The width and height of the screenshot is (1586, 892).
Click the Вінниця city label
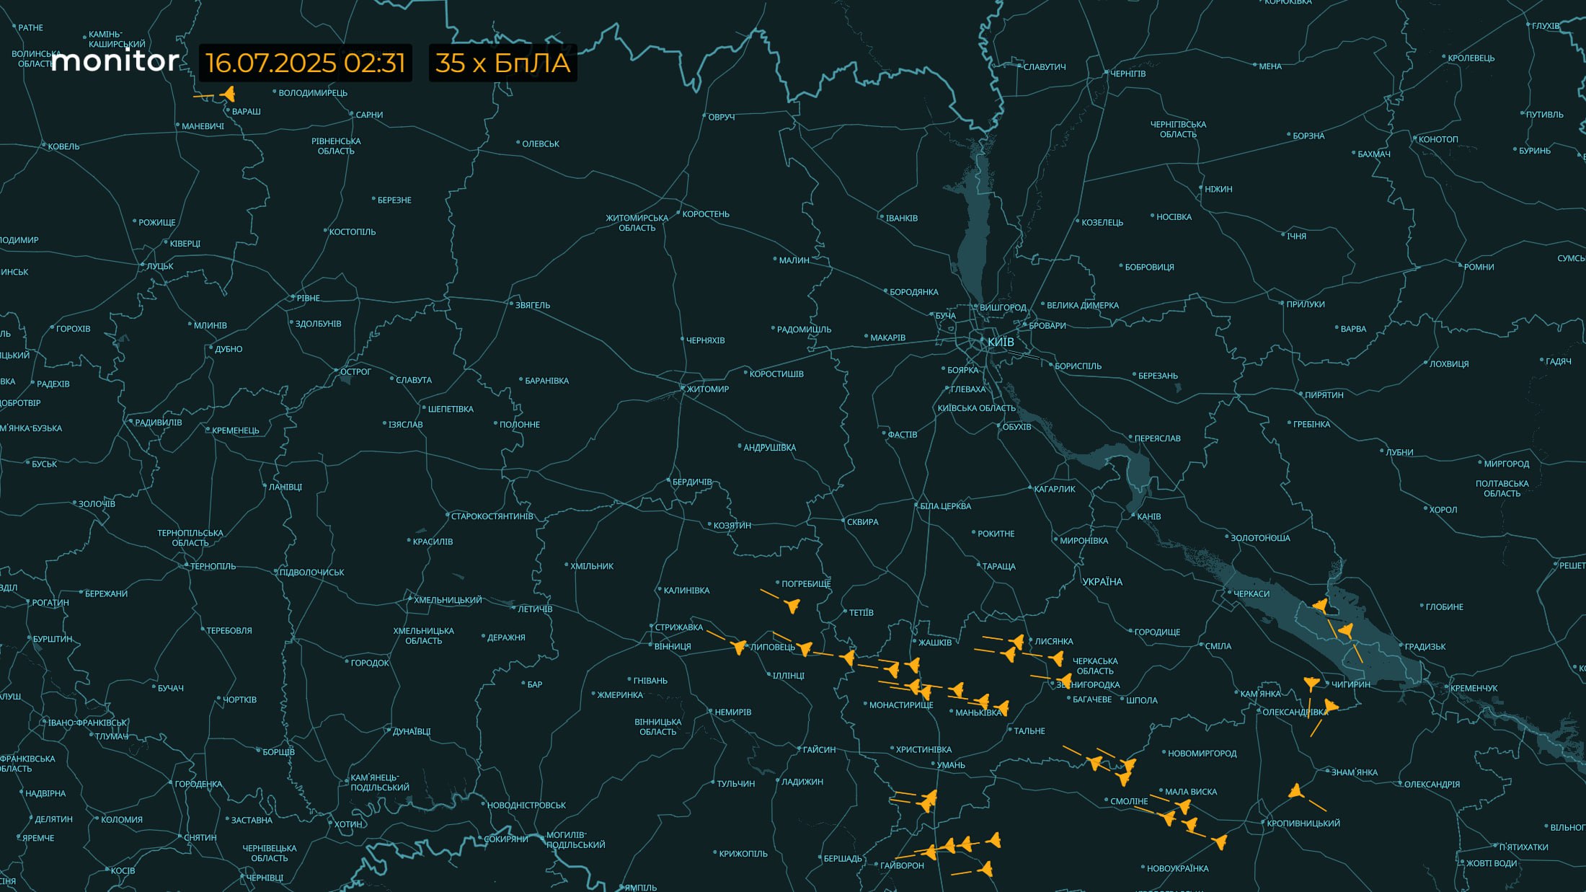672,647
